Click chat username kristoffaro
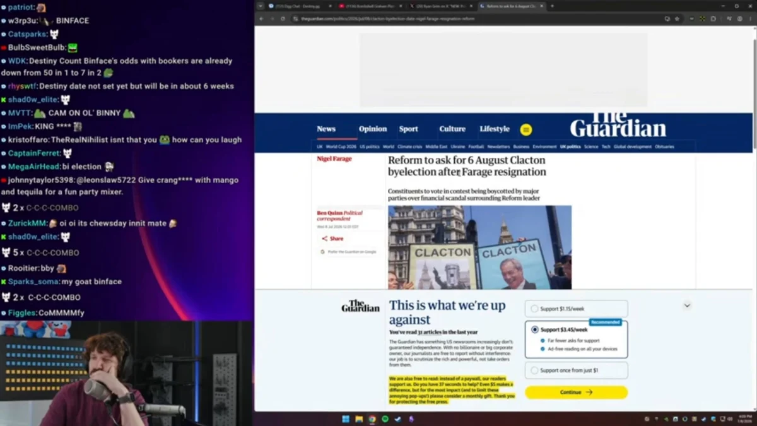The width and height of the screenshot is (757, 426). 28,140
